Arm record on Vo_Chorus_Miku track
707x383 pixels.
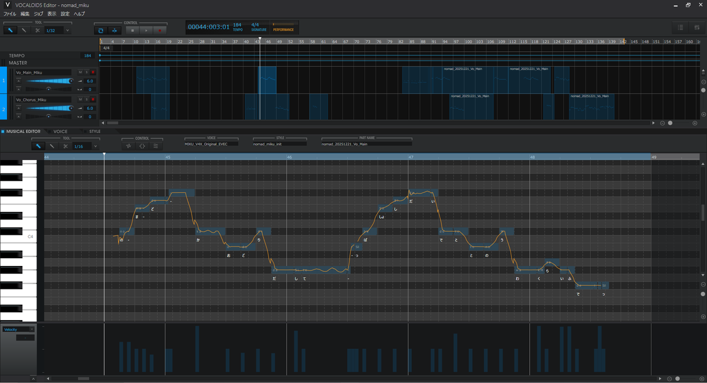point(92,100)
